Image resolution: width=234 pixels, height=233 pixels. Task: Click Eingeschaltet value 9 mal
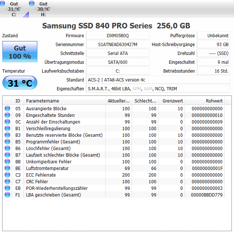(213, 62)
